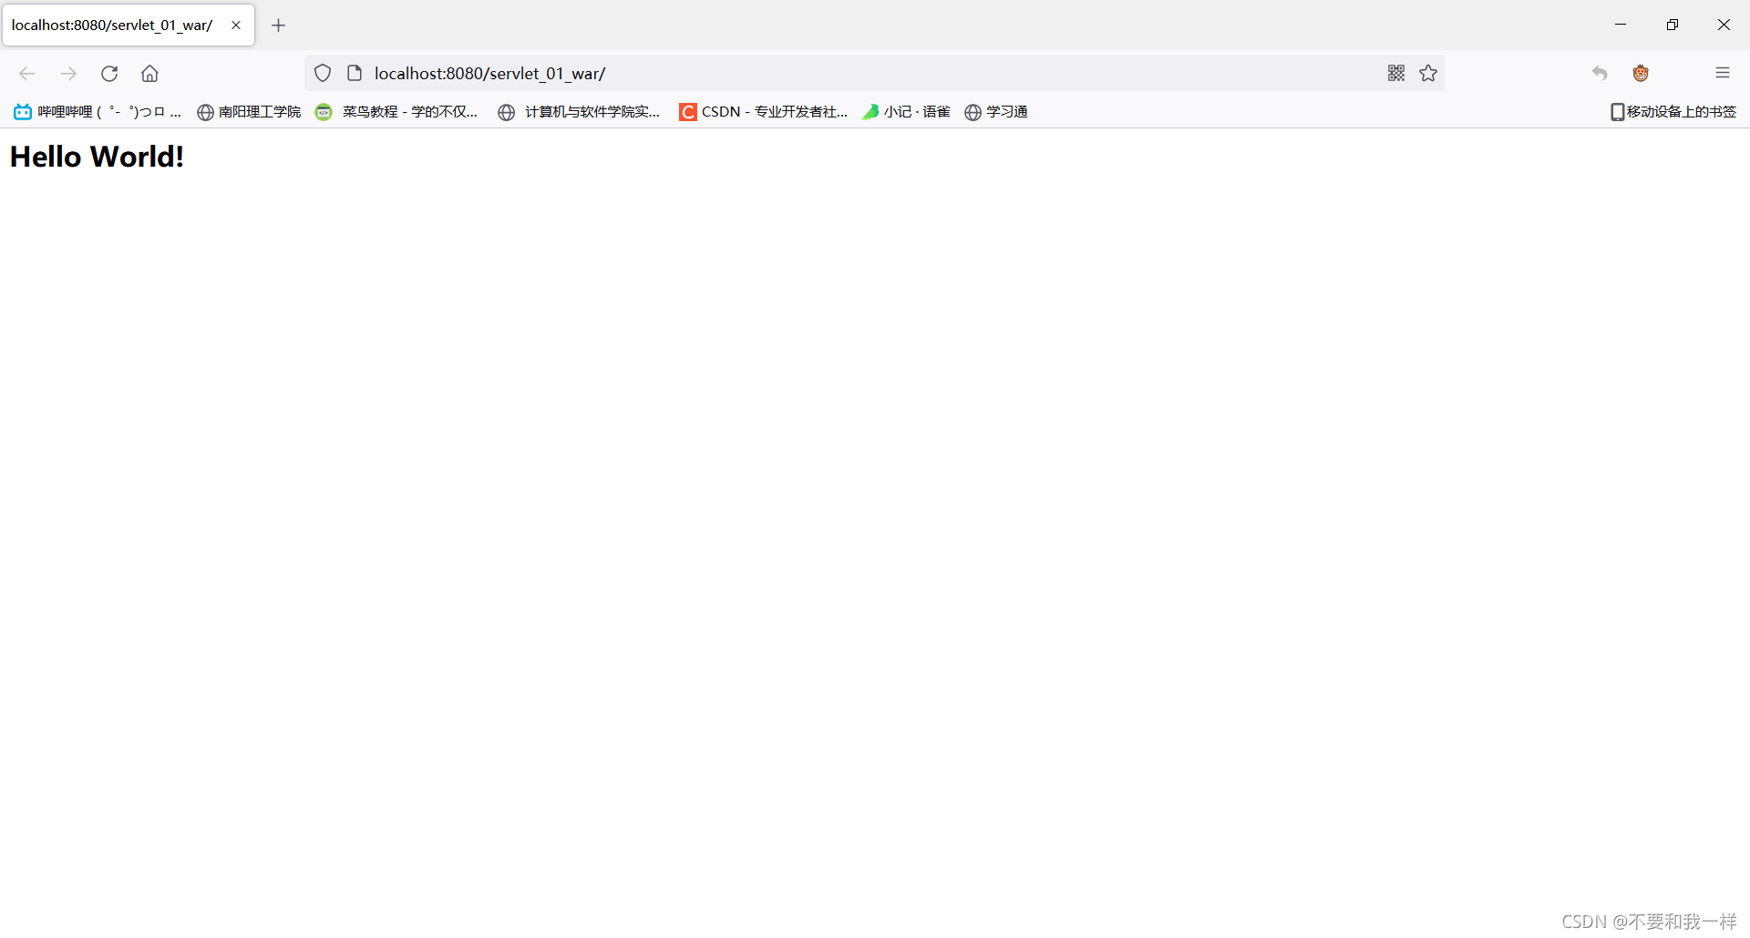Click the QR code scan icon
1750x938 pixels.
click(x=1395, y=73)
